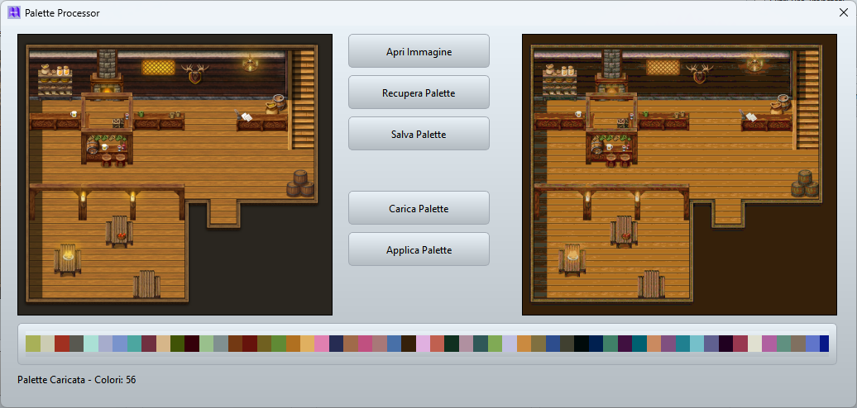The image size is (857, 408).
Task: Pick the olive-yellow first palette swatch
Action: click(x=33, y=344)
